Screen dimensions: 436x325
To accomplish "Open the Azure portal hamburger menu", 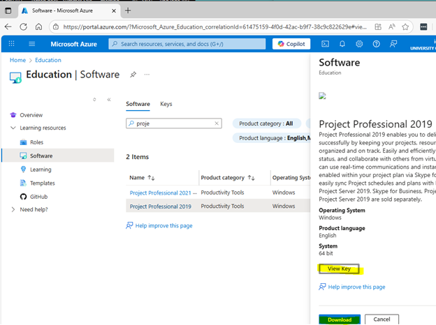I will (x=31, y=44).
